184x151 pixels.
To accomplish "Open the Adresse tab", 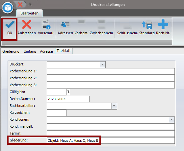I will point(46,51).
